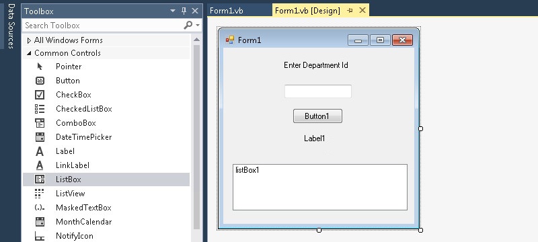Click the Toolbox vertical scrollbar thumb
Image resolution: width=538 pixels, height=242 pixels.
[x=196, y=137]
